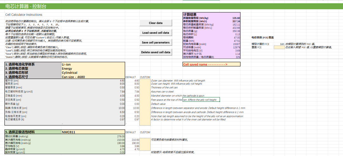Click the Clear data button
This screenshot has height=156, width=343.
click(156, 23)
